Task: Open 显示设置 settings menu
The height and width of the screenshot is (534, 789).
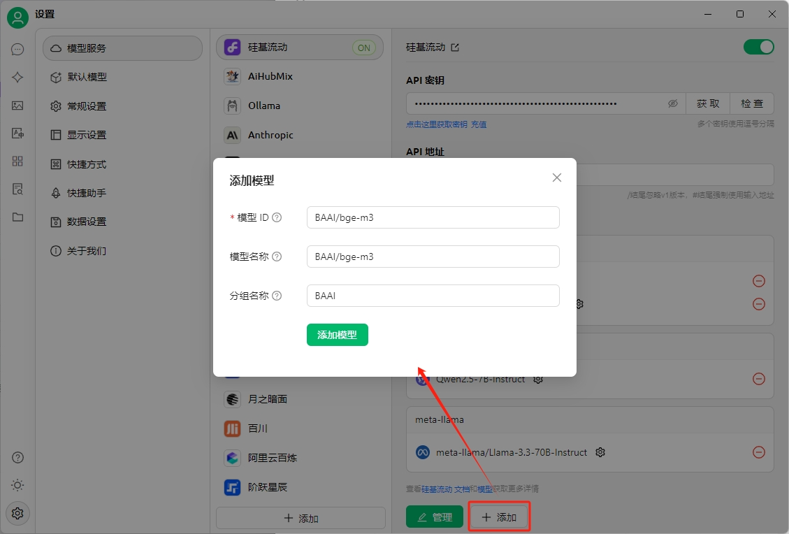Action: [x=123, y=135]
